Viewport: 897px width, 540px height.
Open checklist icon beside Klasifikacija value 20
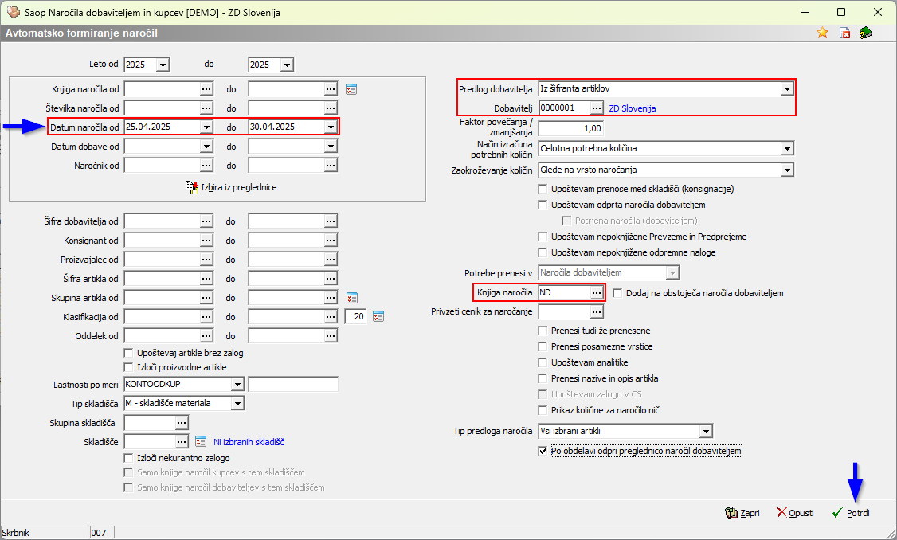pyautogui.click(x=378, y=316)
